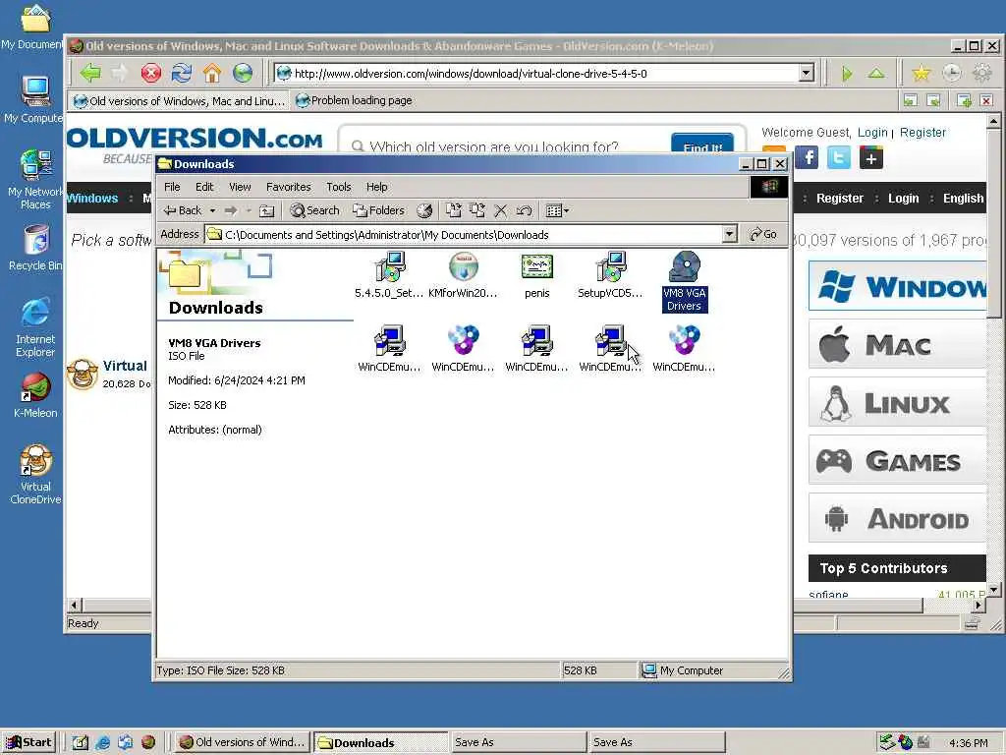Click the Search button in Downloads window
The width and height of the screenshot is (1006, 755).
point(314,210)
